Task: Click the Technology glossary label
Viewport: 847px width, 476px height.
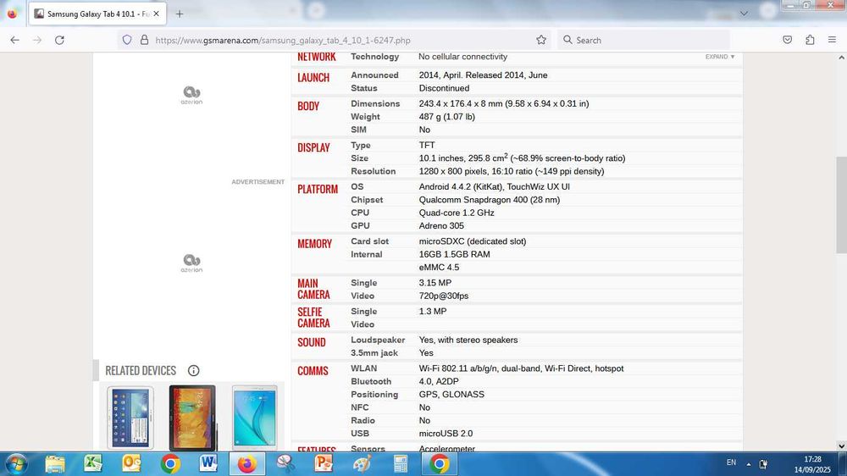Action: click(375, 57)
